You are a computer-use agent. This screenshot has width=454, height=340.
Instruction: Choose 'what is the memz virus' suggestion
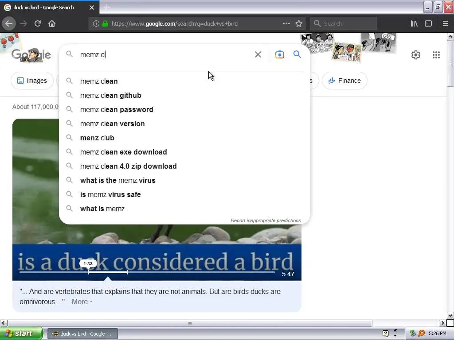184,181
